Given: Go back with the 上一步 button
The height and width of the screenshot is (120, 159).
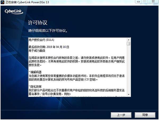Looking at the screenshot, I should point(121,115).
